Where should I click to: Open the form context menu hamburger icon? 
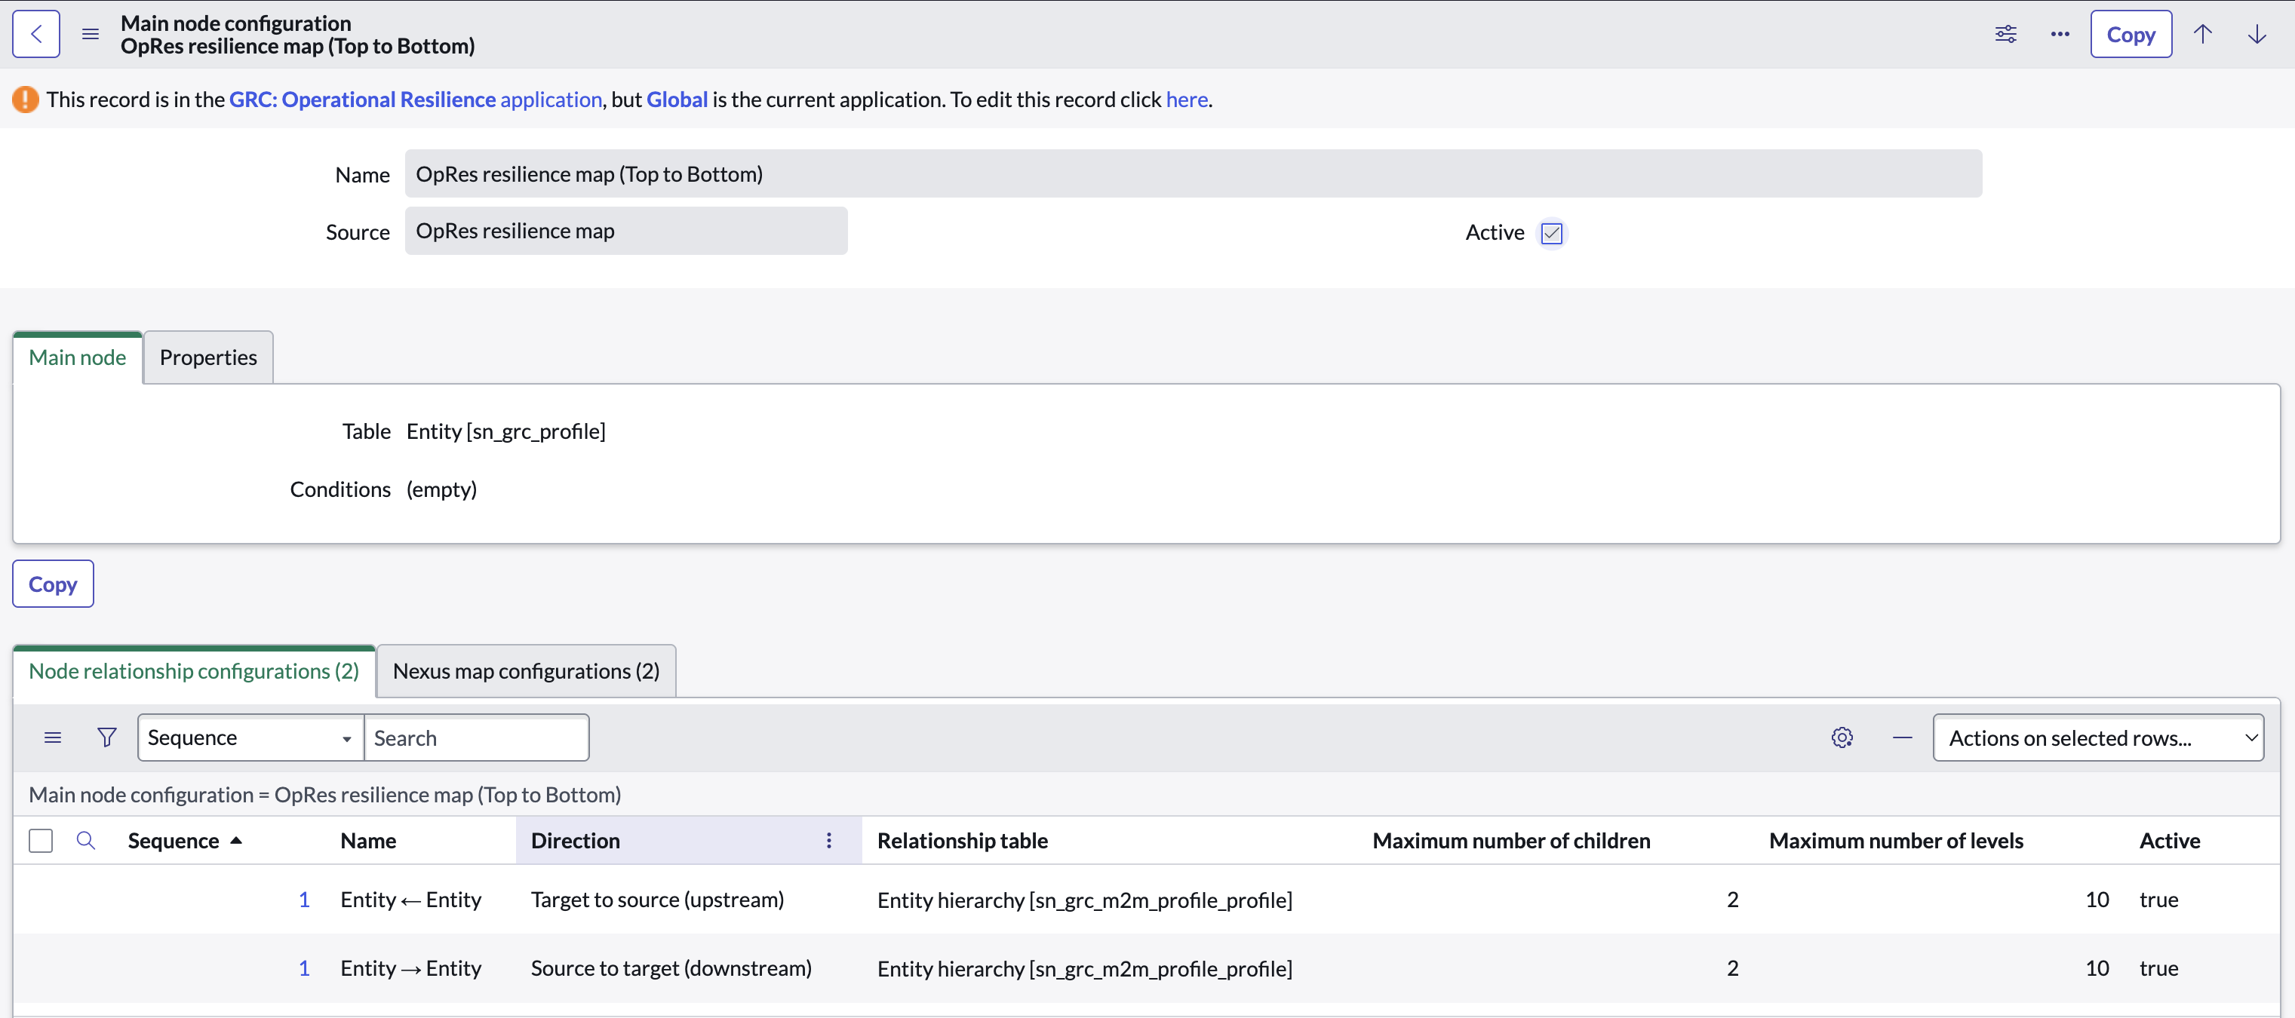90,34
